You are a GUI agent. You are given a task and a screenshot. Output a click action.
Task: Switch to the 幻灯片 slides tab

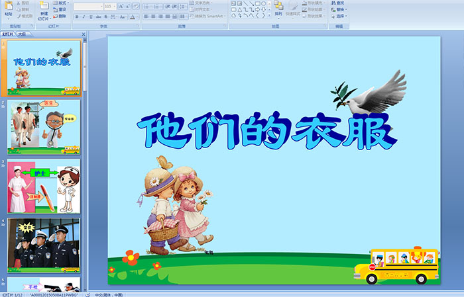(8, 34)
